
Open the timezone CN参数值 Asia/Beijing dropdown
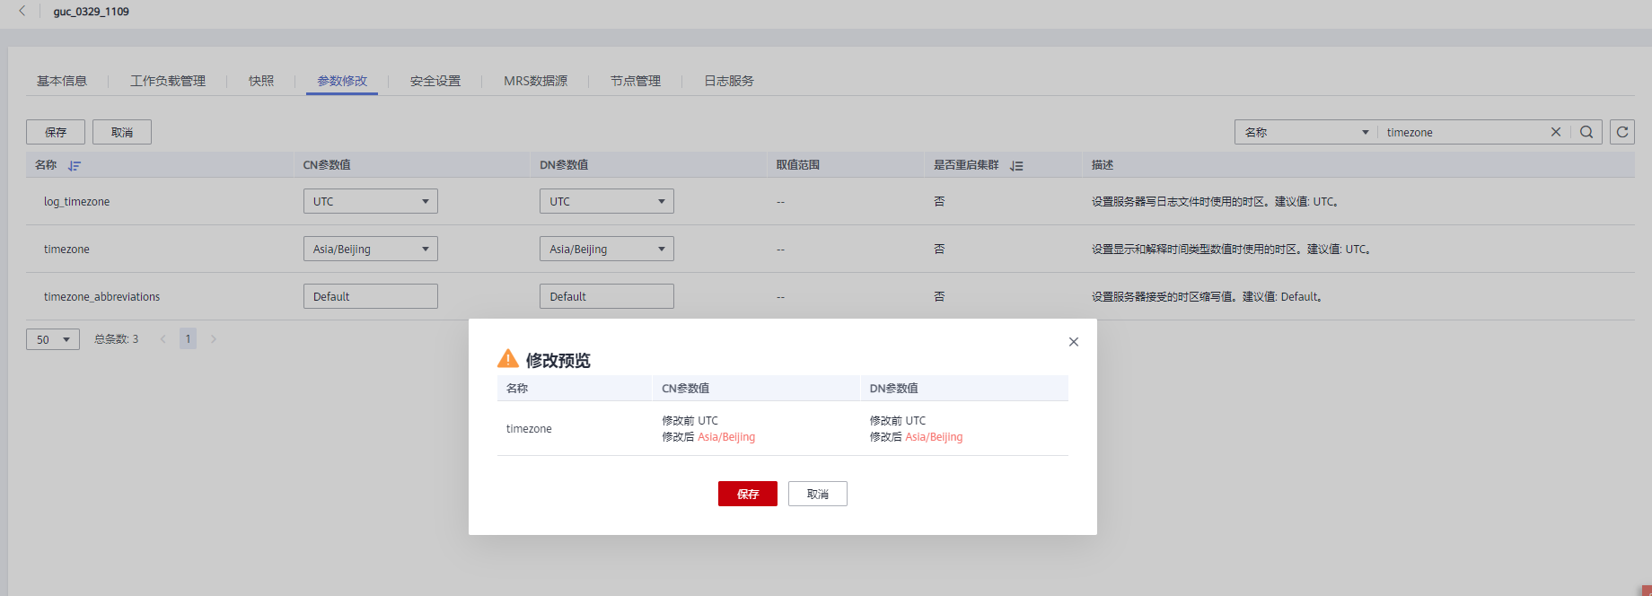371,249
